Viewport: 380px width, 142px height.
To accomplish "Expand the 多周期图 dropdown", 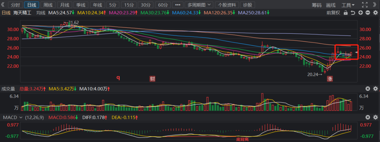I will (x=200, y=5).
